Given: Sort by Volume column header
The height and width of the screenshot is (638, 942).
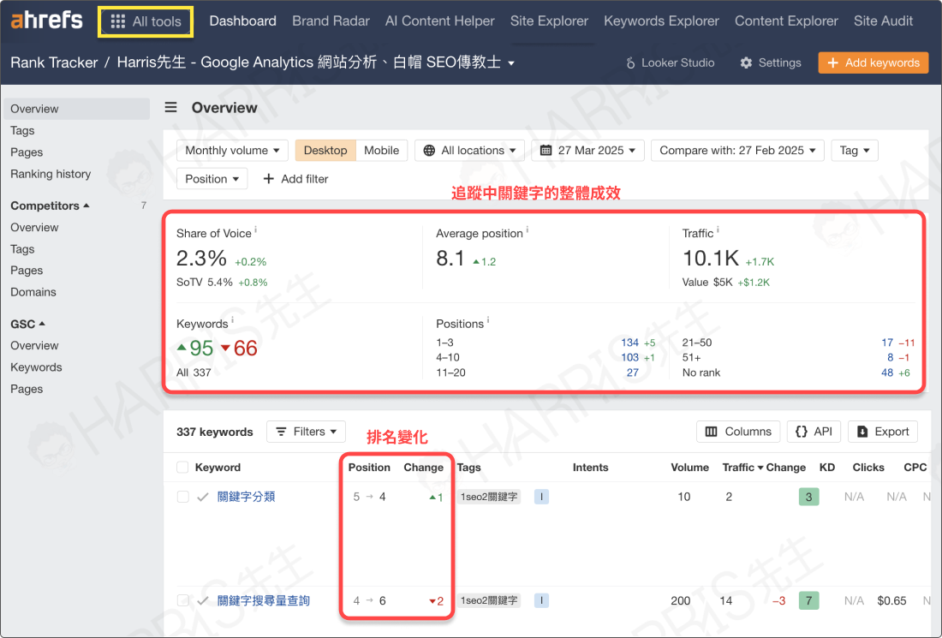Looking at the screenshot, I should tap(689, 468).
